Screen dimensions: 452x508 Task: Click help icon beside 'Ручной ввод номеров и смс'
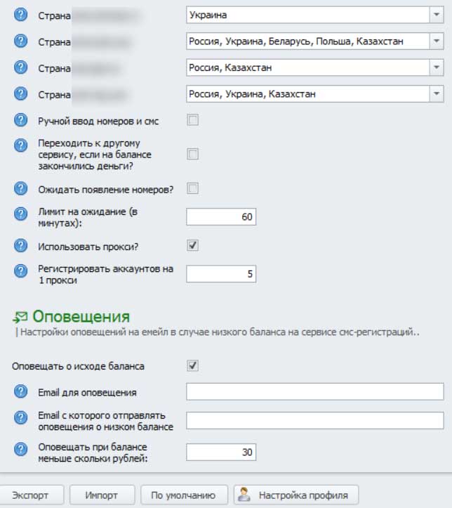coord(20,120)
